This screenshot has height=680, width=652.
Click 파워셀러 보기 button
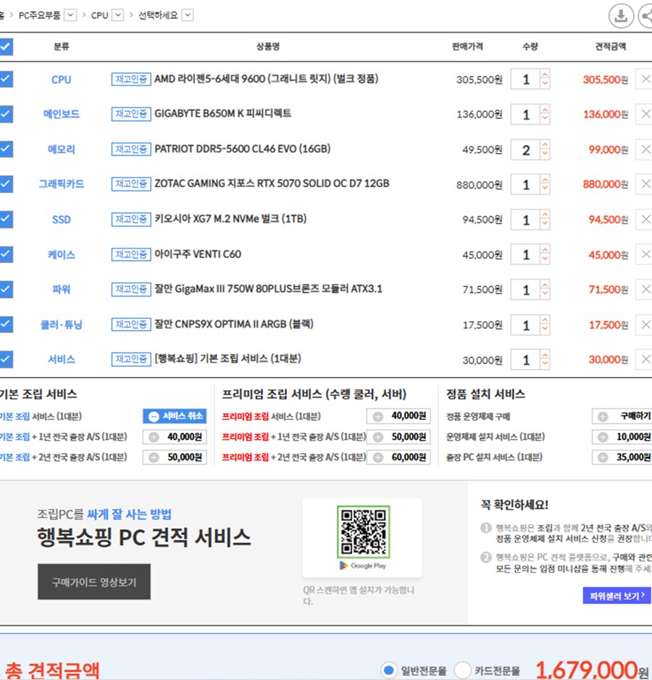[617, 595]
